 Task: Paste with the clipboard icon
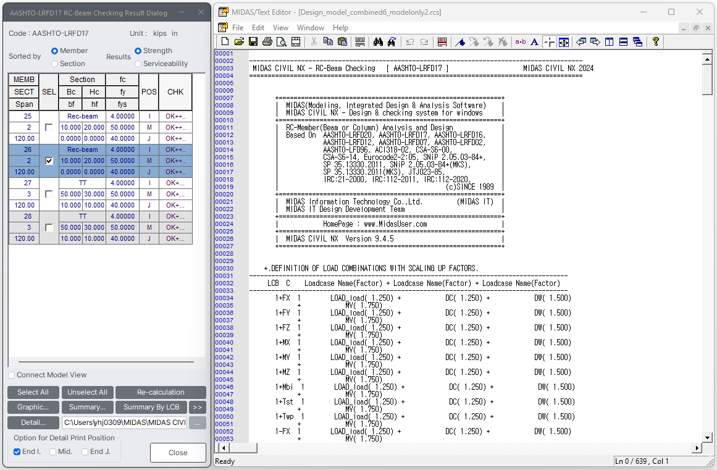[x=342, y=41]
